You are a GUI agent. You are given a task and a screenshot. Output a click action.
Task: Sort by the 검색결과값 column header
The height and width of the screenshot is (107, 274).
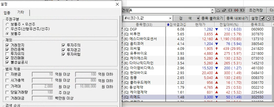coord(176,25)
